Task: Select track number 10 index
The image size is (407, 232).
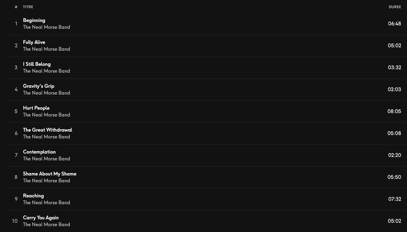Action: (15, 221)
